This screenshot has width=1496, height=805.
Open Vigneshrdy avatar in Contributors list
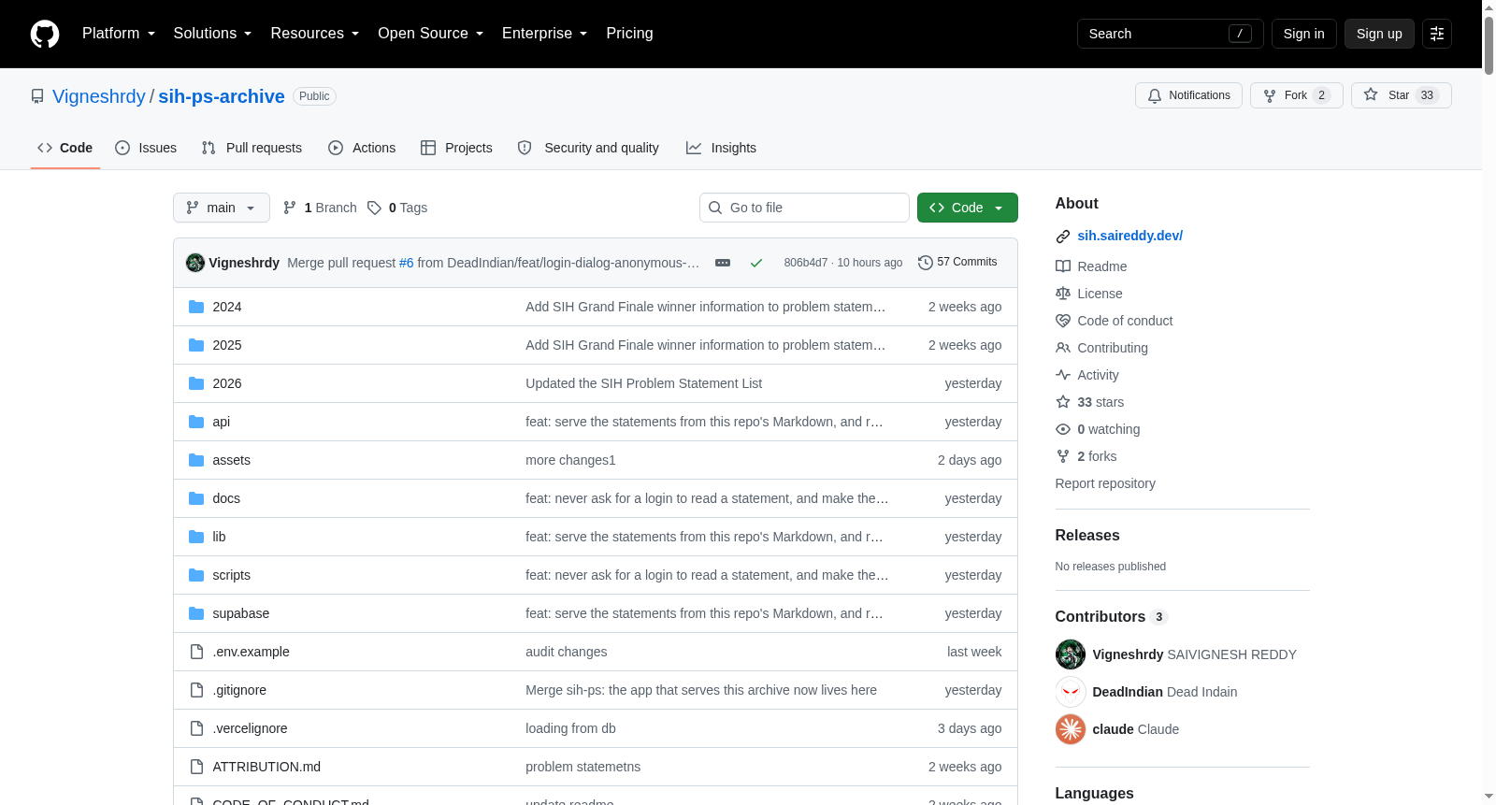pos(1071,654)
